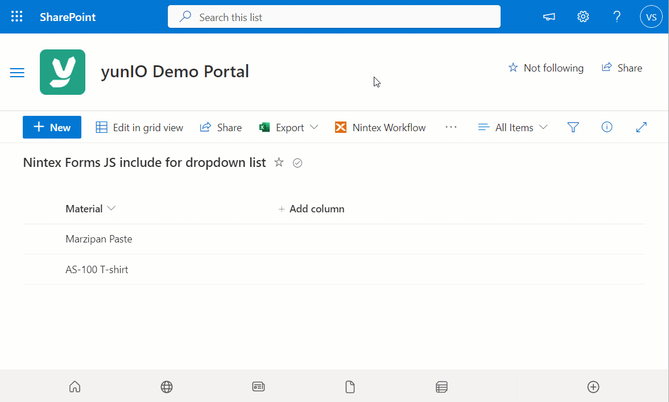Open the hamburger navigation menu
The width and height of the screenshot is (669, 402).
pos(17,72)
